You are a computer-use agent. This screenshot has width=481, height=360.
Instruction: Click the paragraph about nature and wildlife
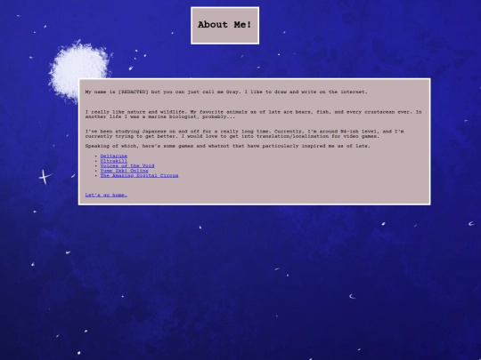pos(253,114)
